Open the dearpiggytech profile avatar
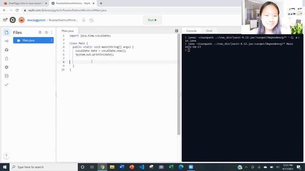The width and height of the screenshot is (305, 171). click(x=21, y=20)
